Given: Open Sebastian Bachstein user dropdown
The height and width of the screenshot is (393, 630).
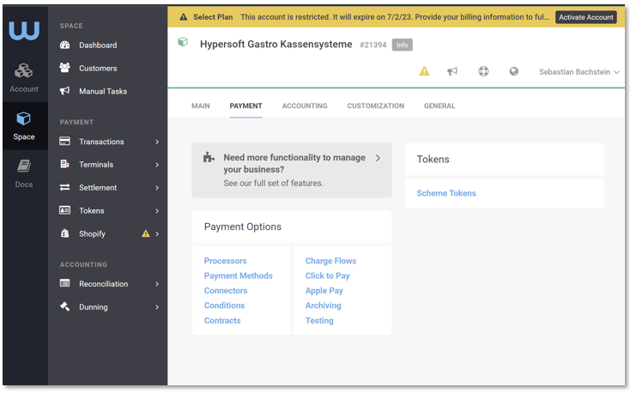Looking at the screenshot, I should coord(579,72).
